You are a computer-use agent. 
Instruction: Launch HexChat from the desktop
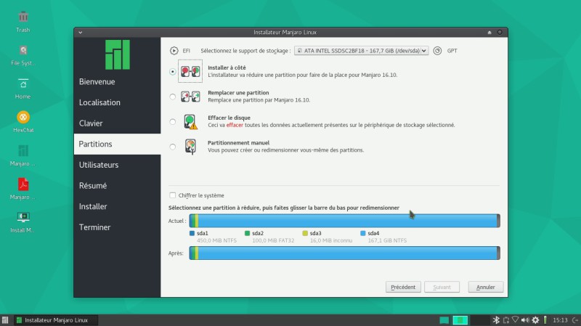(23, 118)
